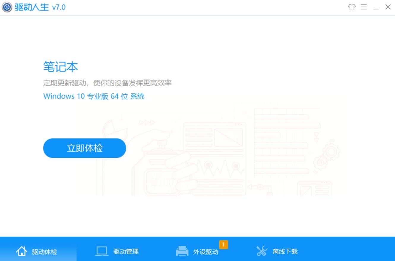Click the orange notification badge showing 1
The width and height of the screenshot is (395, 261).
(x=223, y=245)
